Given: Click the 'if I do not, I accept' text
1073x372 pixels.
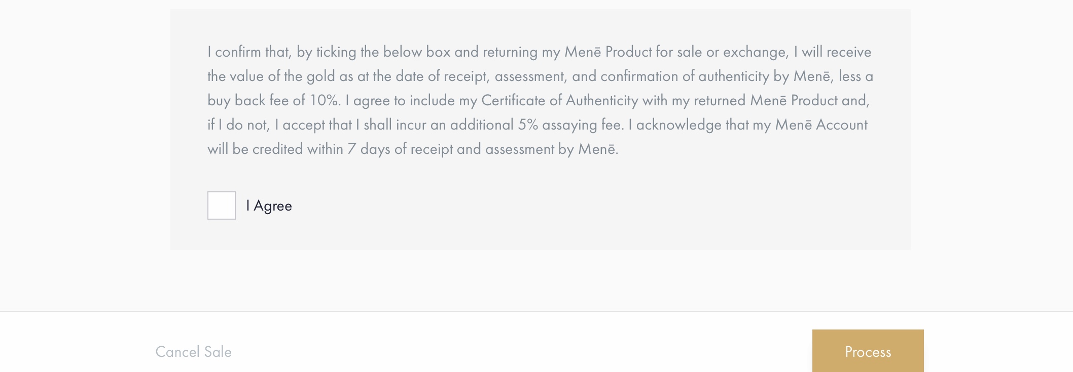Looking at the screenshot, I should [x=279, y=125].
